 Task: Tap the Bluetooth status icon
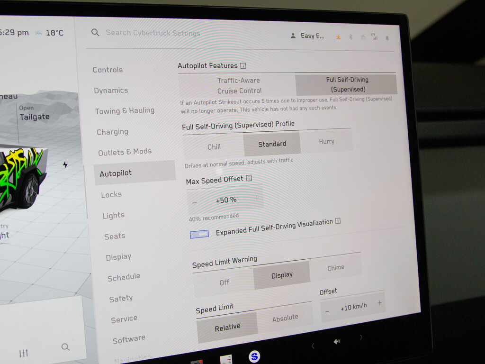tap(351, 37)
